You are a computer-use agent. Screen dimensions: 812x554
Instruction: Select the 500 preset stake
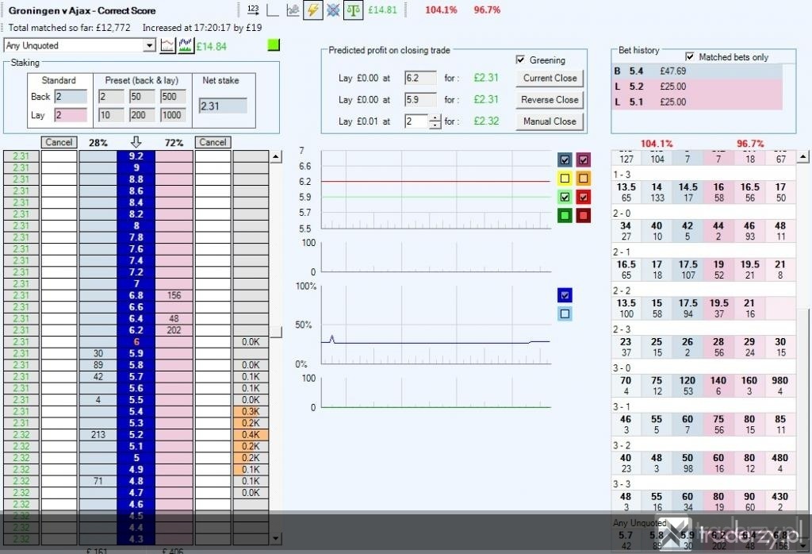[173, 97]
